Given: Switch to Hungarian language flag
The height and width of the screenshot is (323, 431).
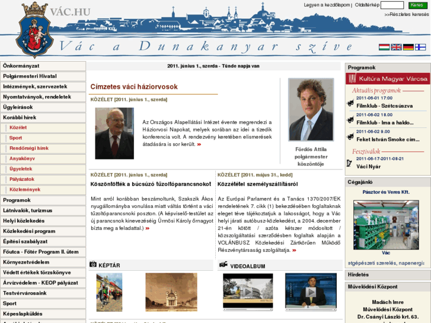Looking at the screenshot, I should point(384,47).
